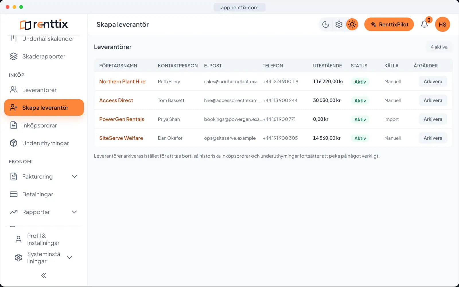Click the renttix logo
The height and width of the screenshot is (287, 459).
point(44,24)
